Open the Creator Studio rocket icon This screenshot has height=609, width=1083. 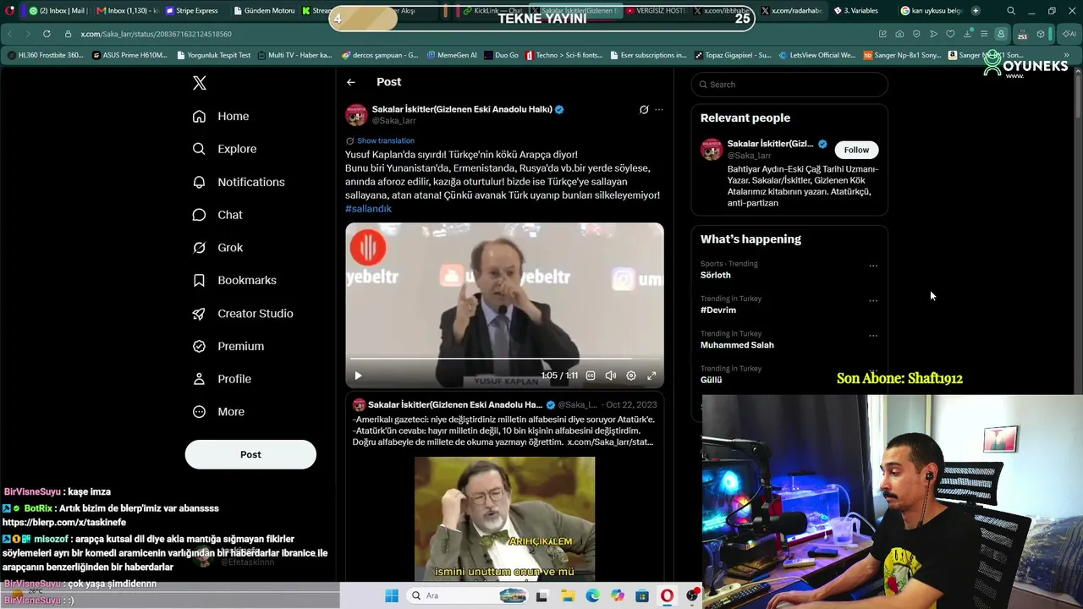click(199, 314)
